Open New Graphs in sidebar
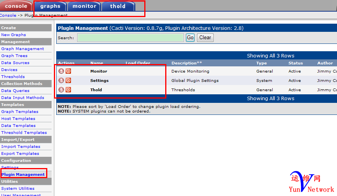Screen dimensions: 337x196 (x=14, y=35)
